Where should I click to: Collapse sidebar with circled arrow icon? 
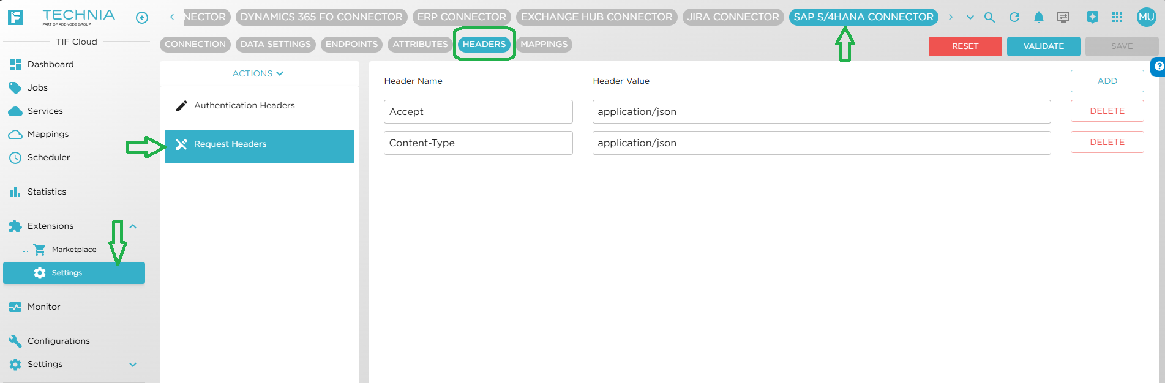(x=142, y=18)
